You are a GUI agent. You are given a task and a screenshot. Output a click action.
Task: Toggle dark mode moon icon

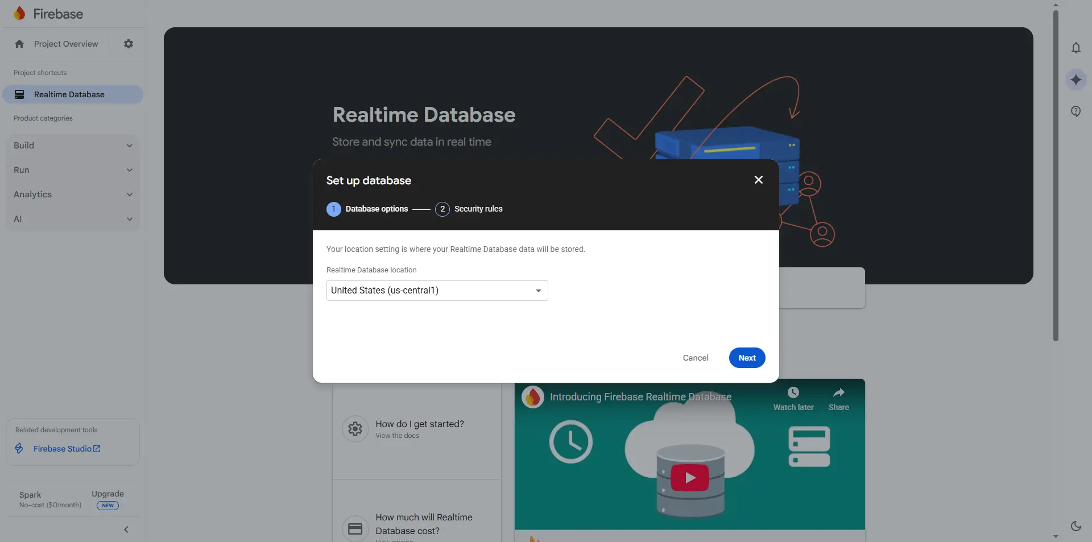click(1076, 526)
